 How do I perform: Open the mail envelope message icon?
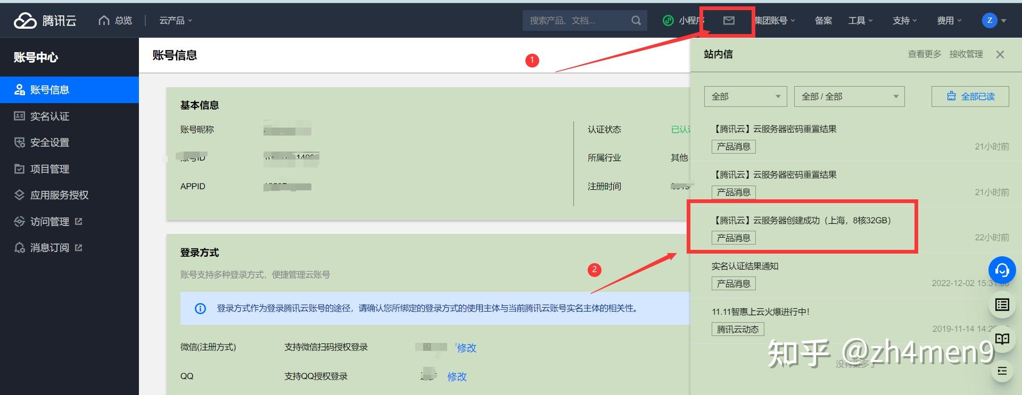coord(729,20)
